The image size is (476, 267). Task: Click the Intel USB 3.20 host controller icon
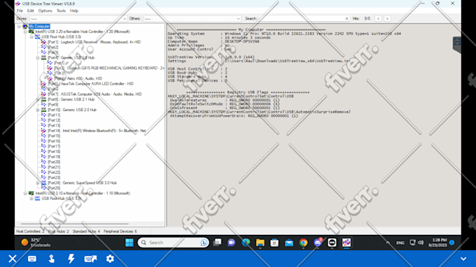[31, 31]
